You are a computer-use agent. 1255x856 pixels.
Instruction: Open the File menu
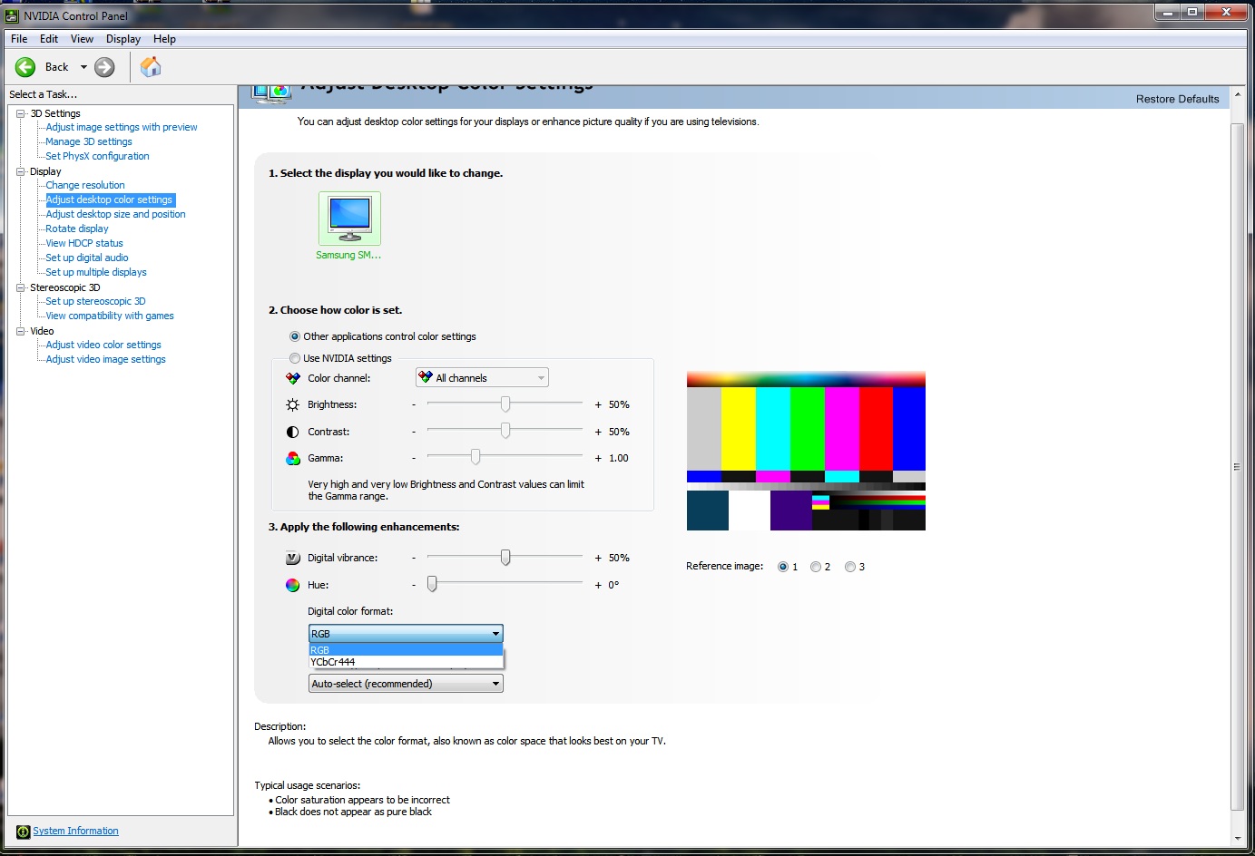pyautogui.click(x=19, y=39)
